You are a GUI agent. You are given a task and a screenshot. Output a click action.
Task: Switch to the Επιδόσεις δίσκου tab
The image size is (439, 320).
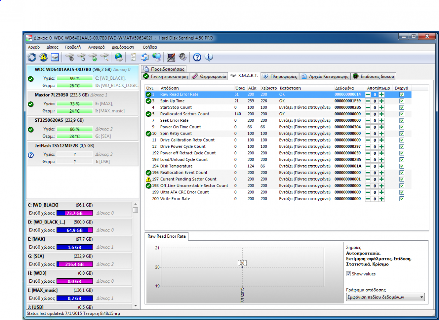coord(373,76)
